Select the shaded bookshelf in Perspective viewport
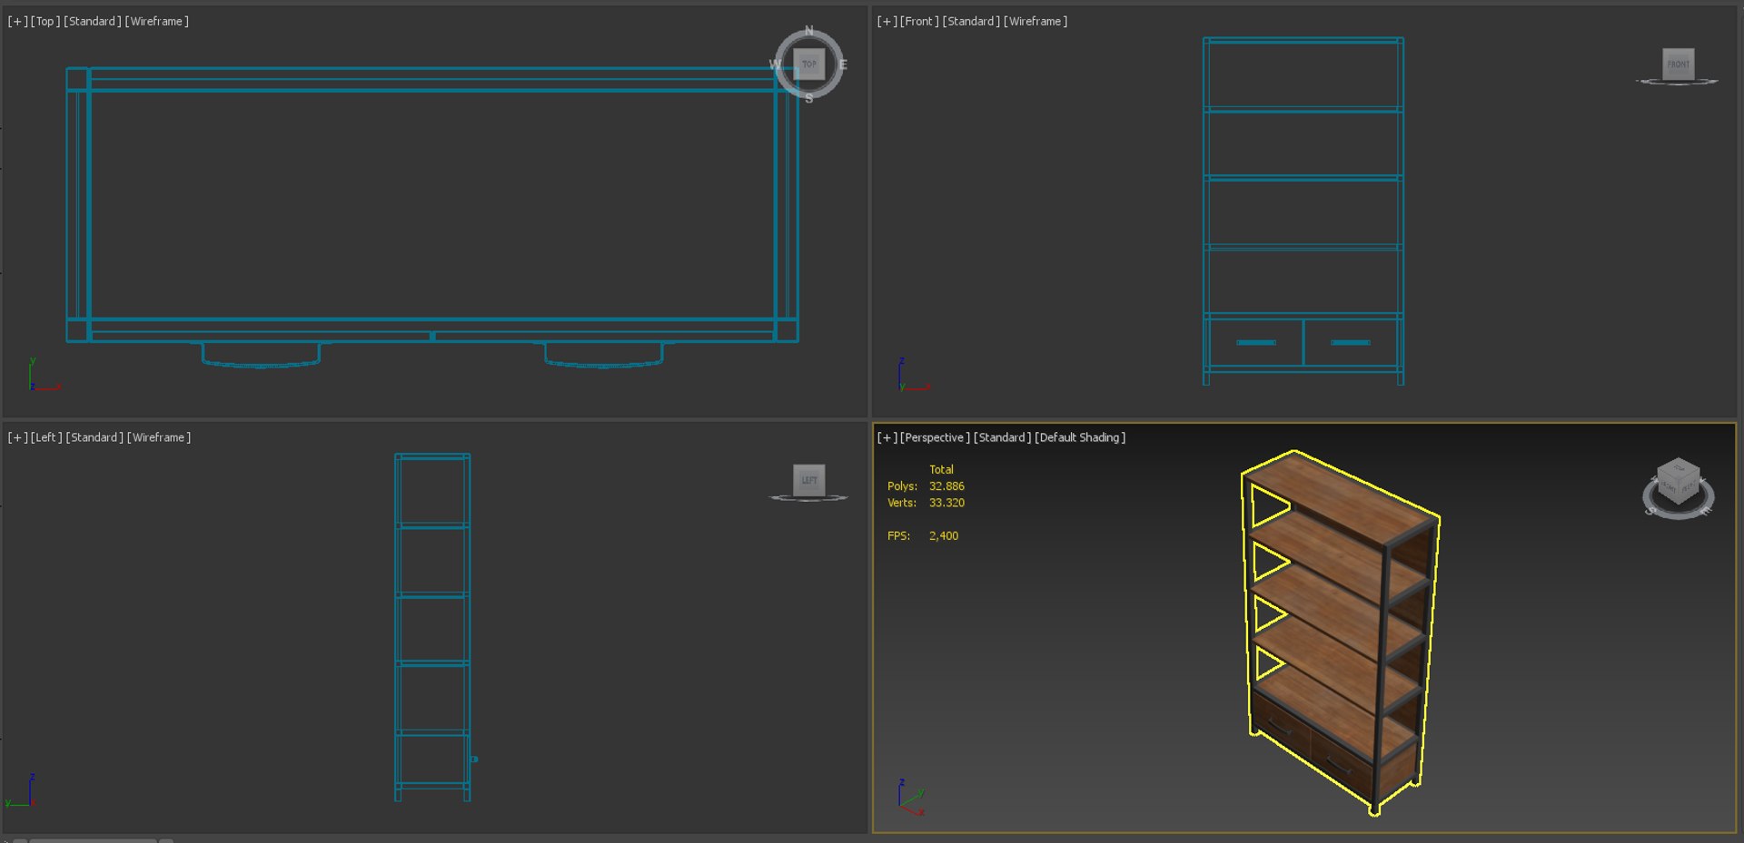 pyautogui.click(x=1340, y=632)
